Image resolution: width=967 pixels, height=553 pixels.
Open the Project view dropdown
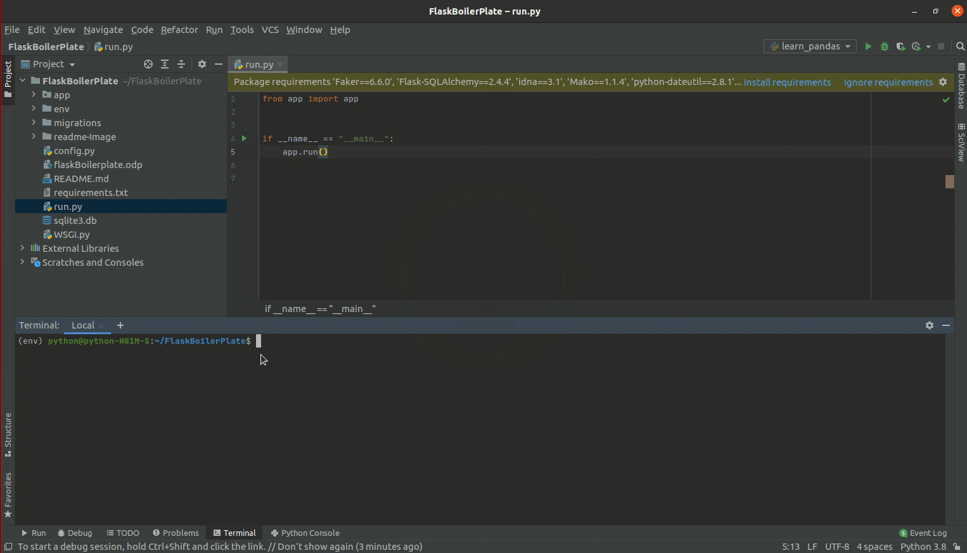tap(48, 64)
